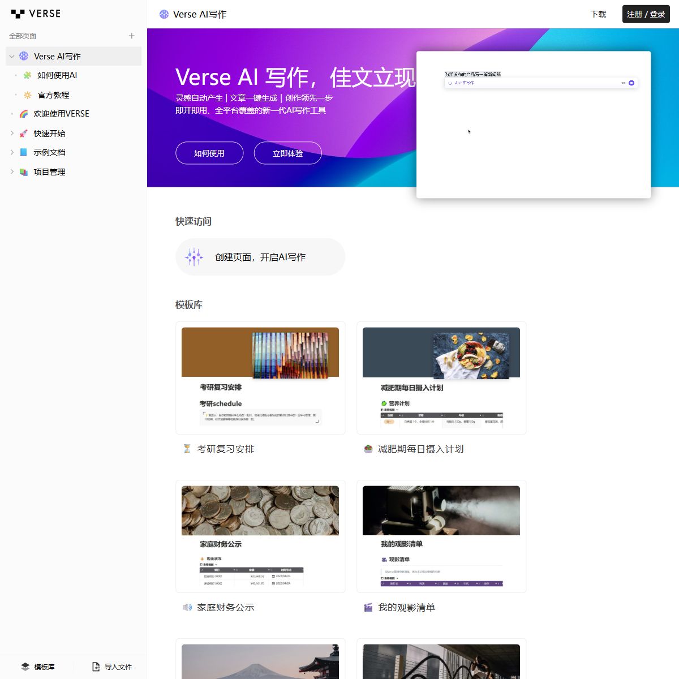Open the 减肥期每日摄入计划 template thumbnail

click(x=441, y=378)
